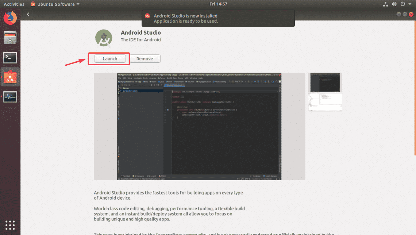This screenshot has height=235, width=416.
Task: Open the Files manager in dock
Action: 10,38
